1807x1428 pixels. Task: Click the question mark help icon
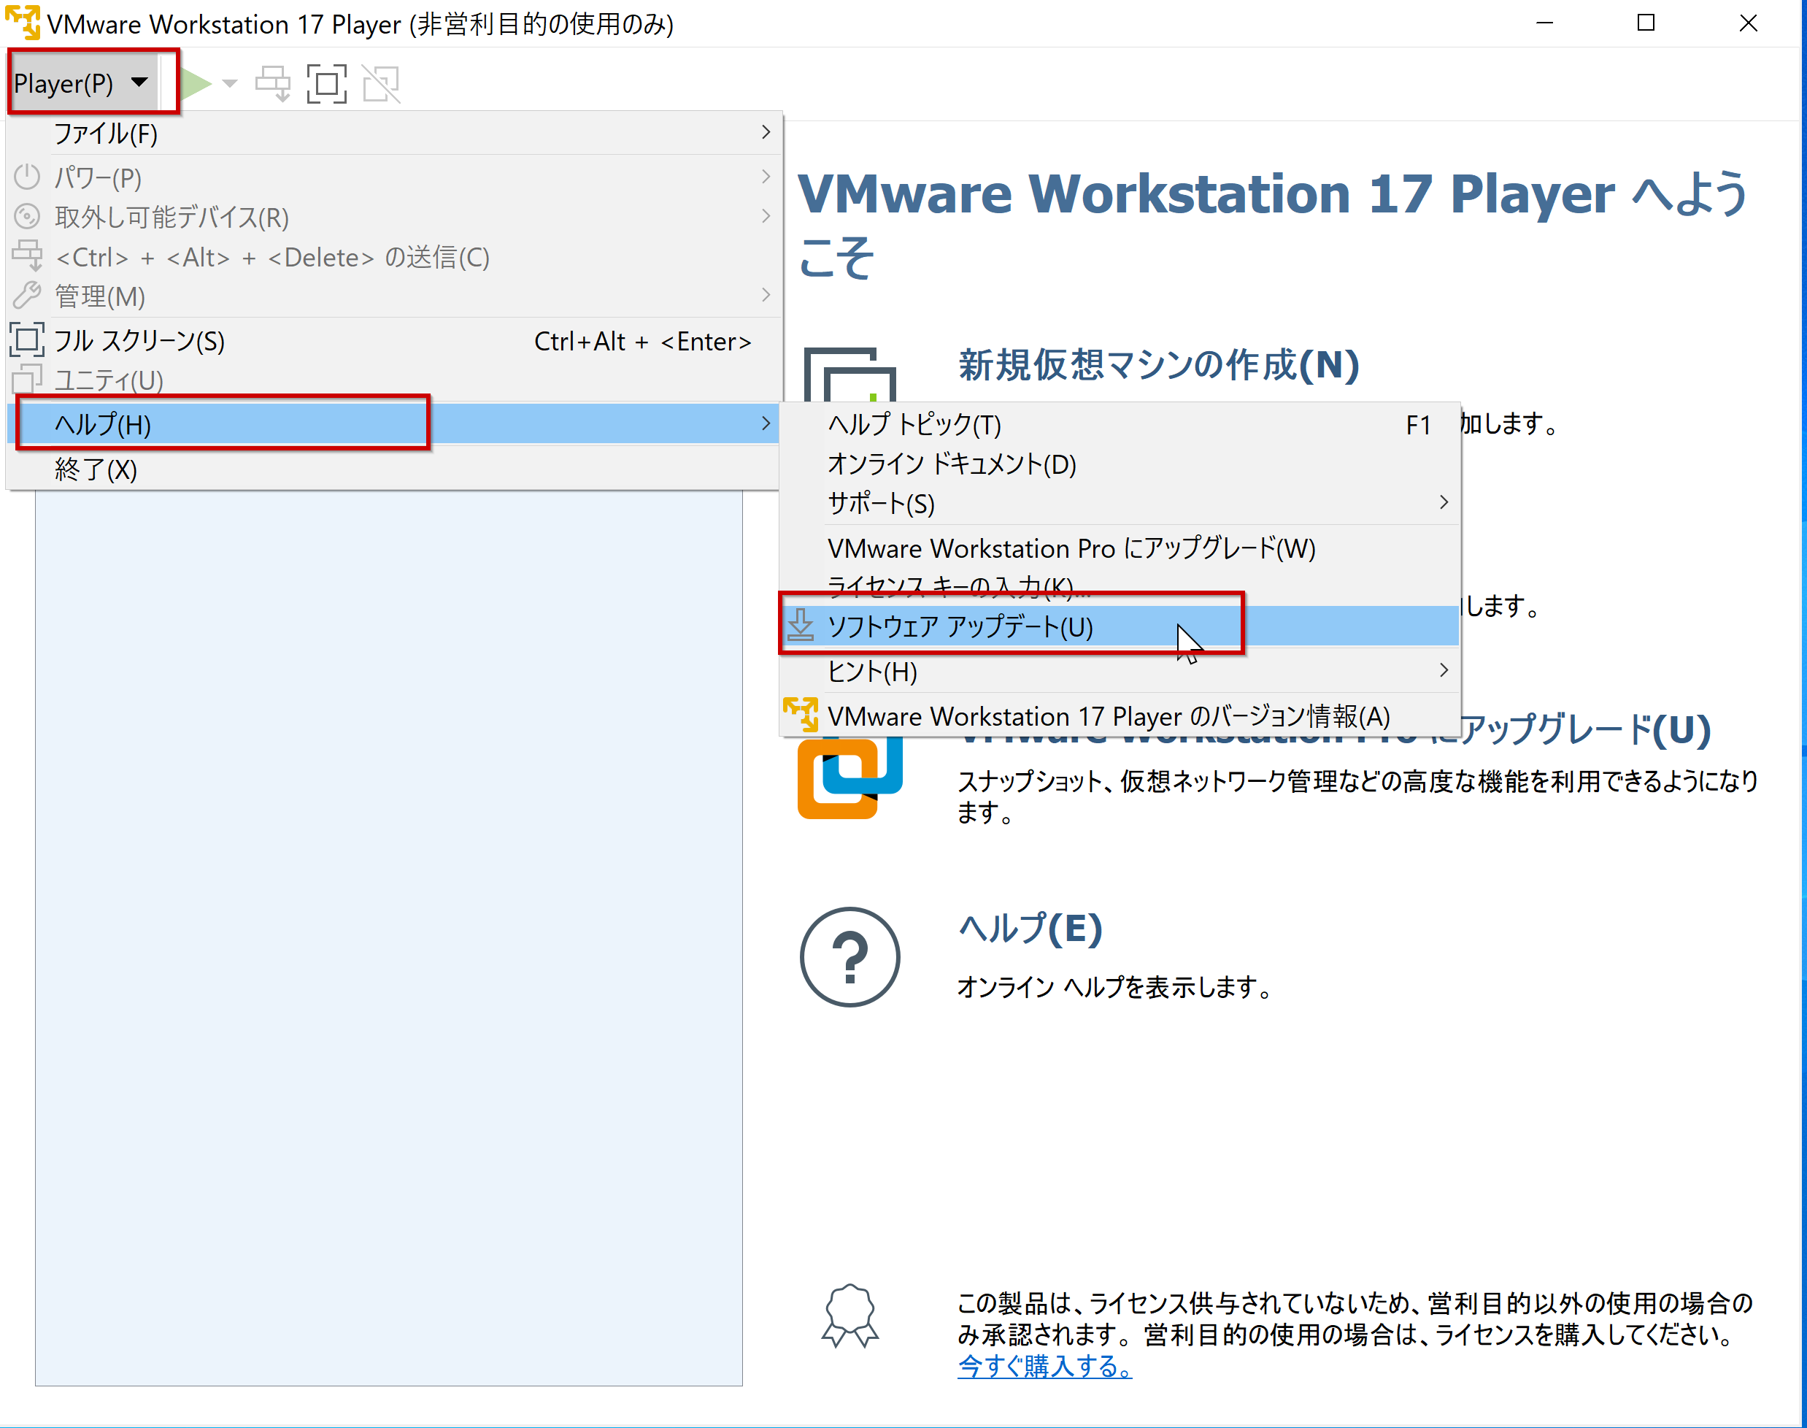pos(850,957)
